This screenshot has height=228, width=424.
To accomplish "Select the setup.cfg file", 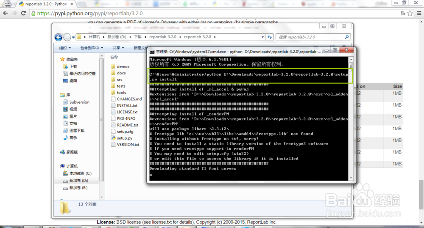I will pyautogui.click(x=122, y=132).
